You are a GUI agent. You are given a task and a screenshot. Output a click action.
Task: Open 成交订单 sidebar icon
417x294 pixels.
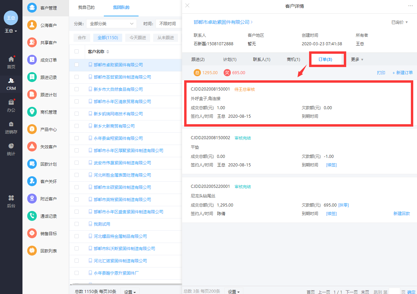[x=32, y=60]
